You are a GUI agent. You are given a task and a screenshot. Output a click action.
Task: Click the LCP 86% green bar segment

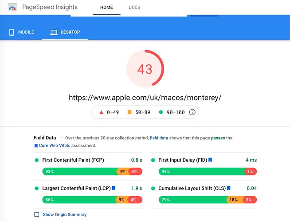79,200
